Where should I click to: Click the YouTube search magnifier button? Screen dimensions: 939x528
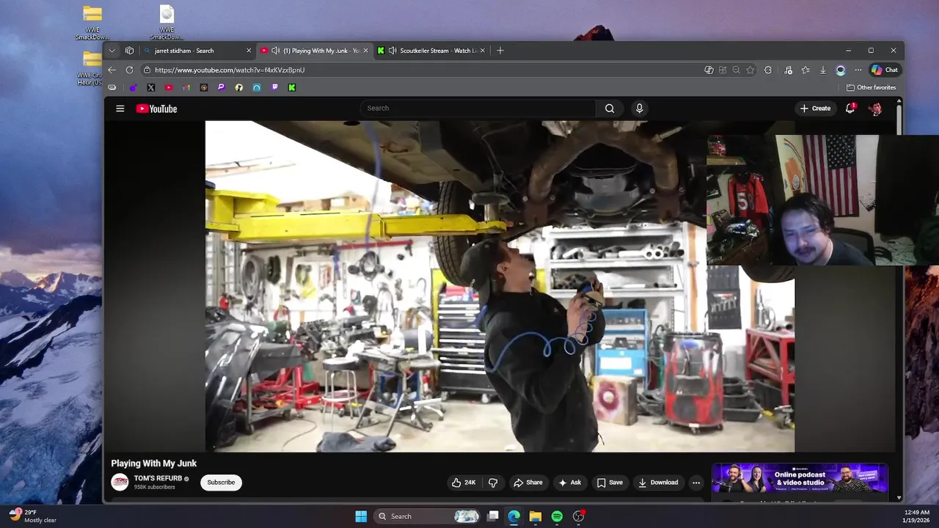[610, 108]
